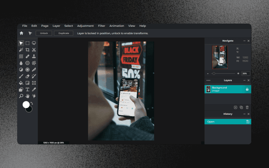This screenshot has height=168, width=269.
Task: Click the Unlock button
Action: pos(44,33)
